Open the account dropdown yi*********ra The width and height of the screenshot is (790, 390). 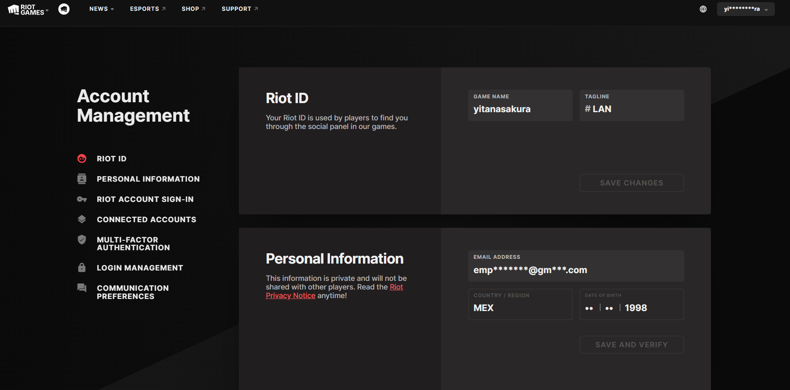746,9
